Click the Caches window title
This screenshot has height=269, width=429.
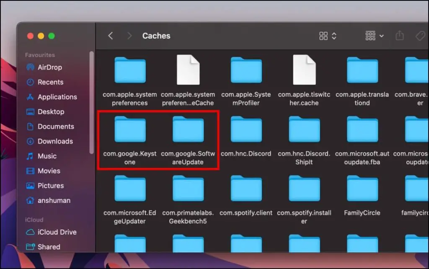pyautogui.click(x=156, y=36)
